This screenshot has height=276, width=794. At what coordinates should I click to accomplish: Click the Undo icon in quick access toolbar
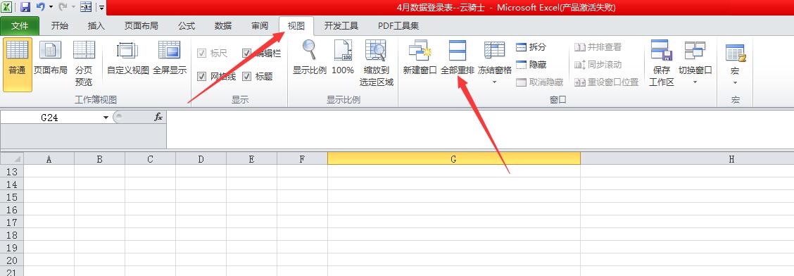coord(41,7)
